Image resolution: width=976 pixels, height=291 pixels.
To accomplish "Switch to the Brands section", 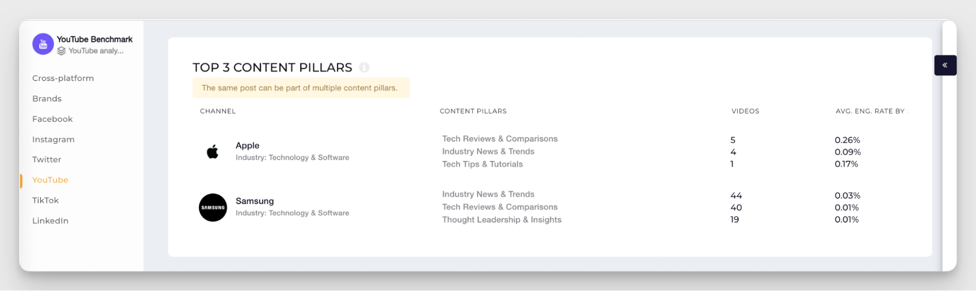I will (46, 99).
